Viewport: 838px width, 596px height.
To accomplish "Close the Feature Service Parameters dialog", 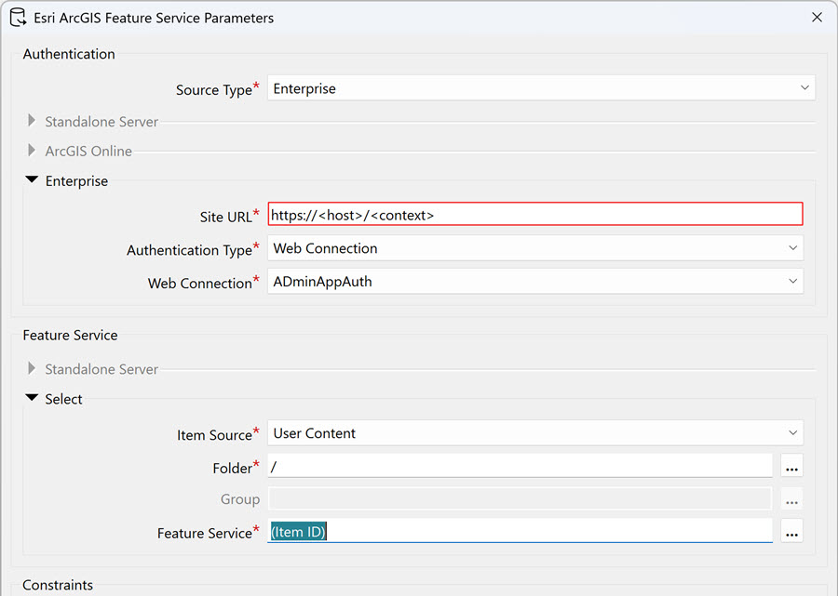I will point(817,17).
